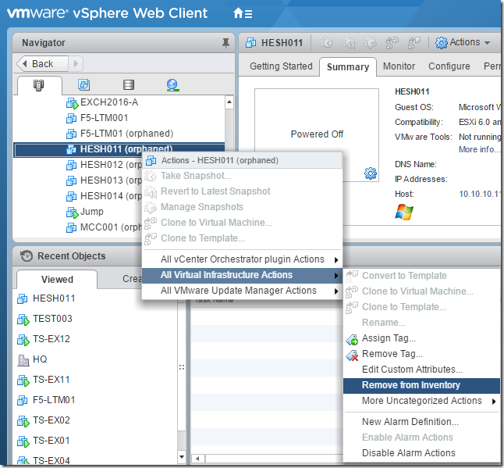Pin the Navigator panel
504x468 pixels.
click(225, 43)
